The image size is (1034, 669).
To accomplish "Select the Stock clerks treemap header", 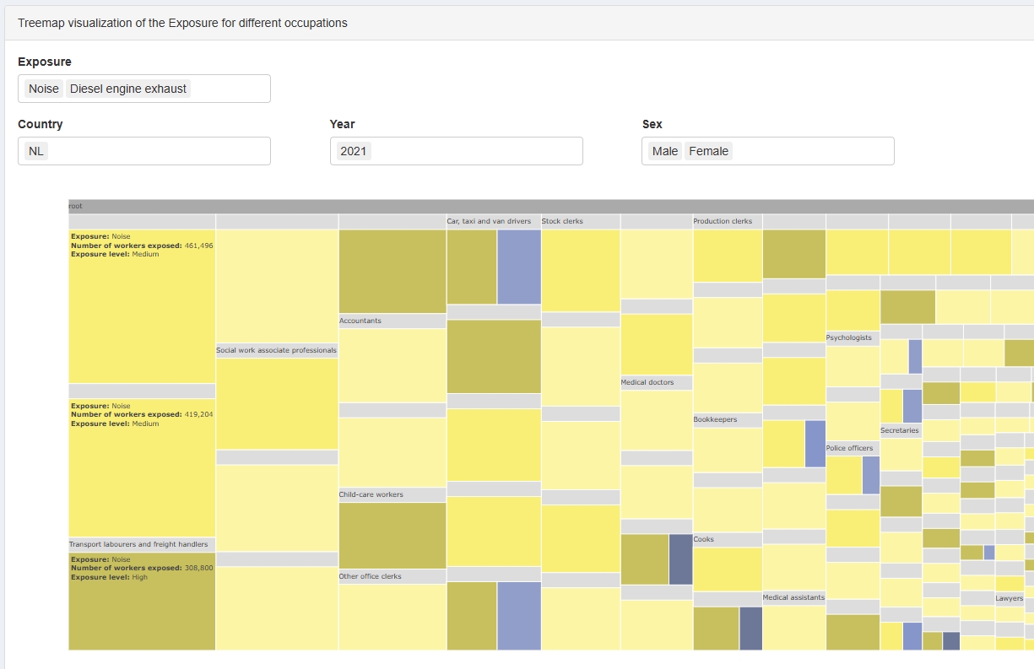I will click(580, 221).
